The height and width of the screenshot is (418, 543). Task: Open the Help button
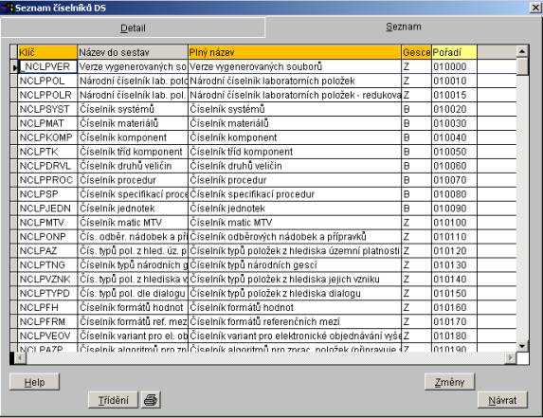[x=34, y=382]
